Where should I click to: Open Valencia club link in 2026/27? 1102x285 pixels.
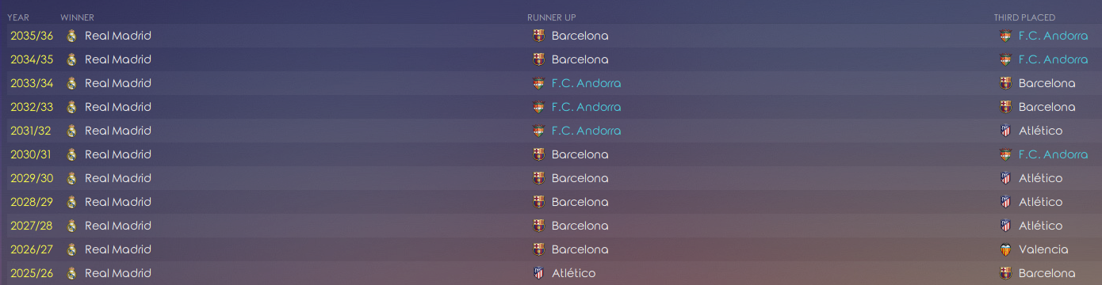1043,249
